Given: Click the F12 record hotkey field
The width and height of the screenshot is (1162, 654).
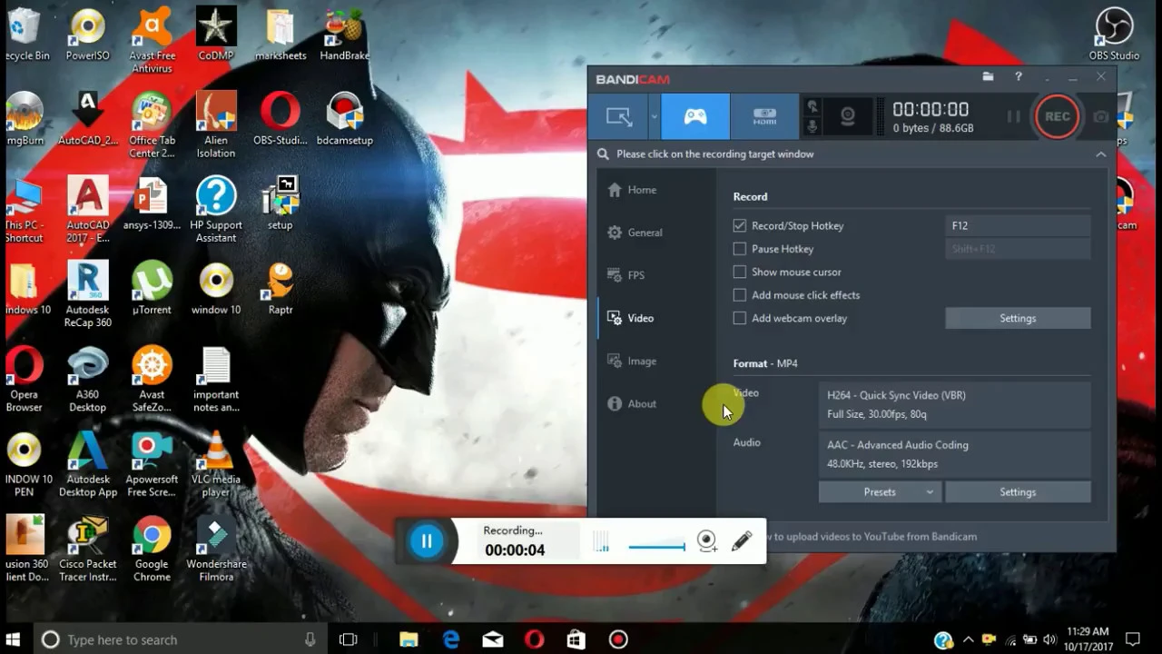Looking at the screenshot, I should (1018, 225).
